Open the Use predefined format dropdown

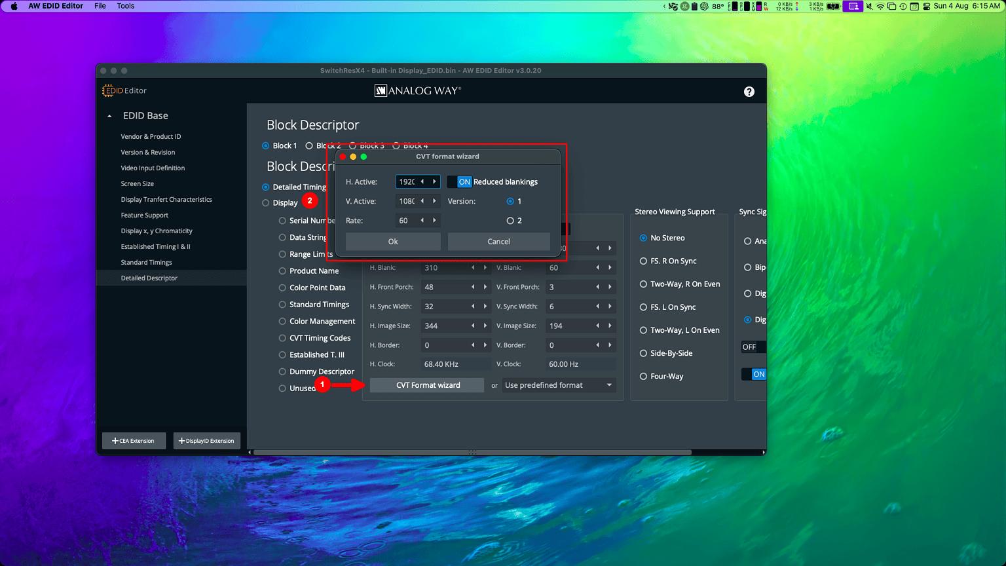(558, 385)
